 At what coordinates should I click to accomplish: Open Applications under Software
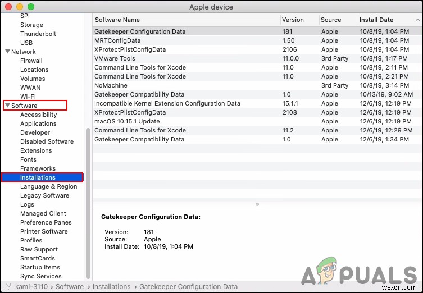[38, 123]
